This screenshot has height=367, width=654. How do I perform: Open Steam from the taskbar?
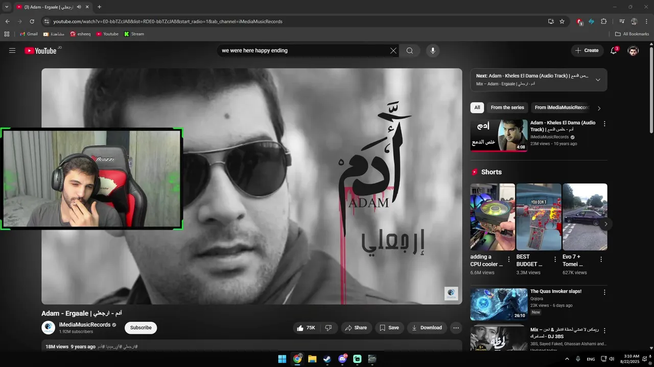[x=327, y=359]
